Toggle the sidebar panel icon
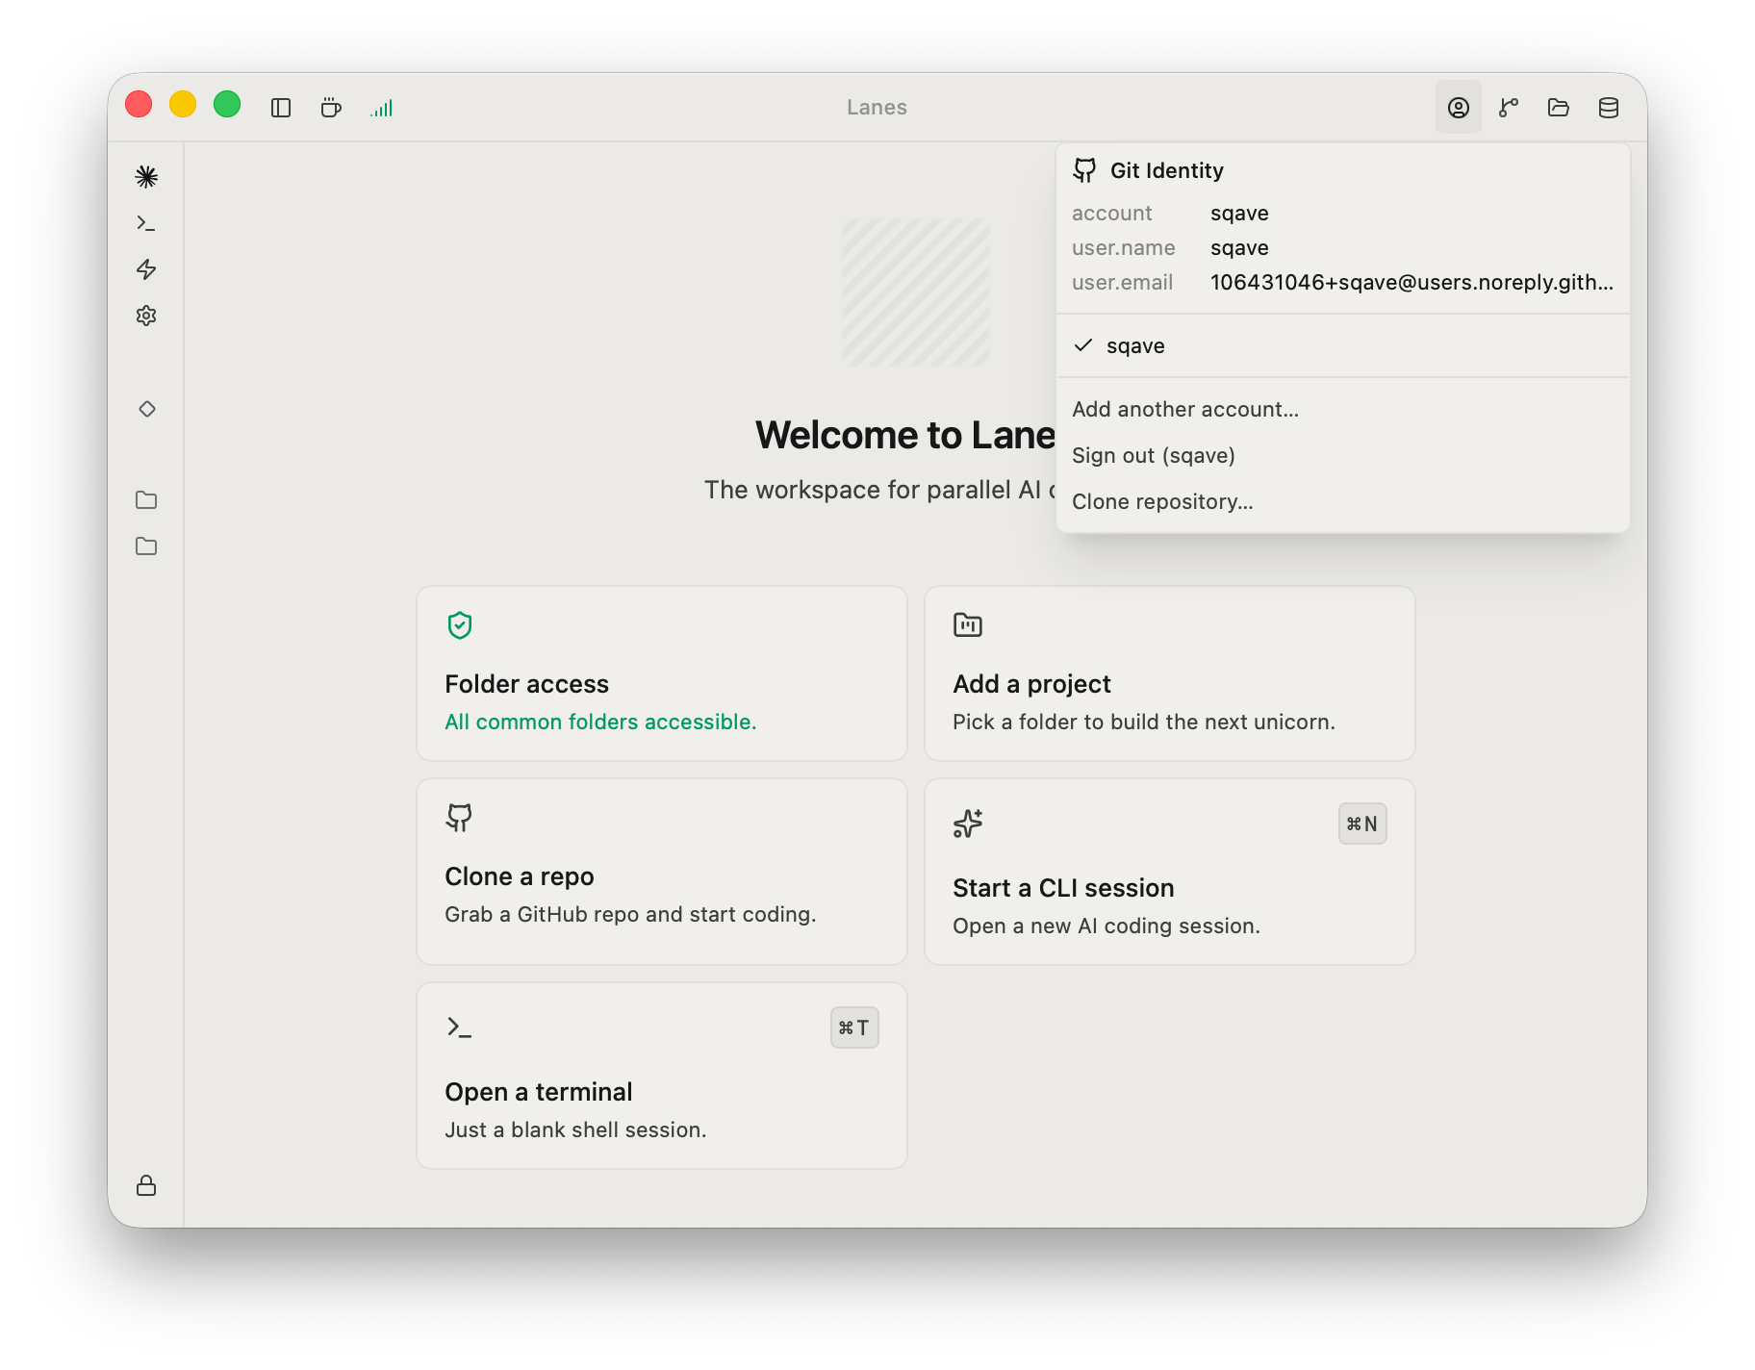This screenshot has height=1370, width=1755. click(x=281, y=108)
